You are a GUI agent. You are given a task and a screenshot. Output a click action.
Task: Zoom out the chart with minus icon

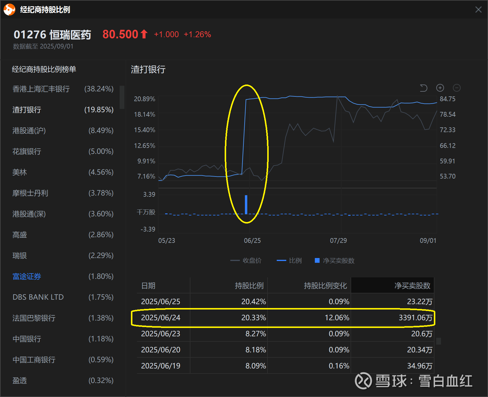click(457, 88)
